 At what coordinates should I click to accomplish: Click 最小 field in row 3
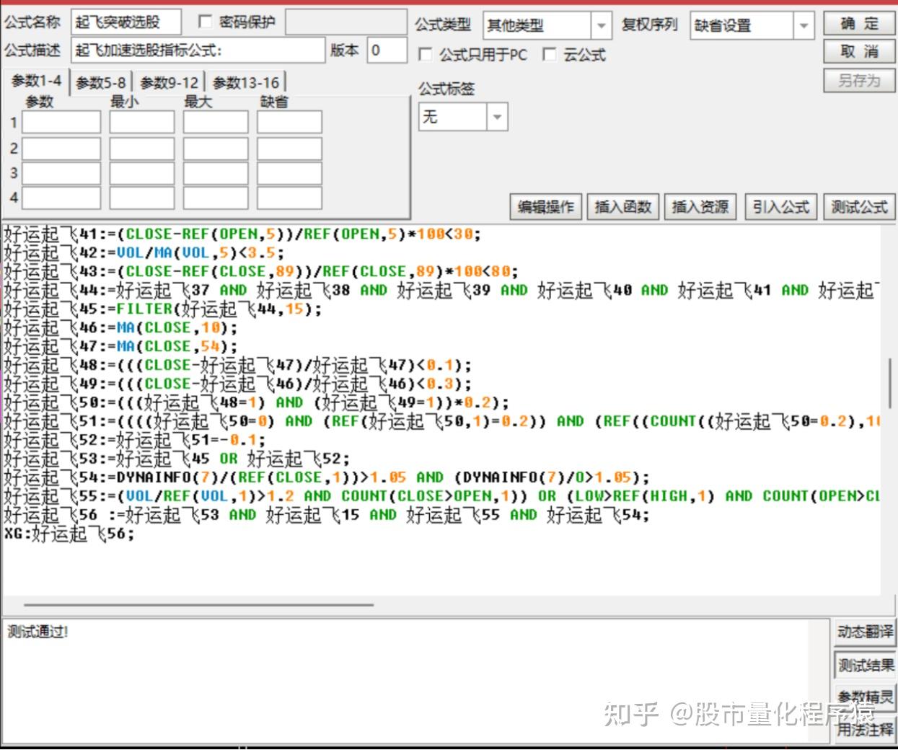pyautogui.click(x=142, y=172)
